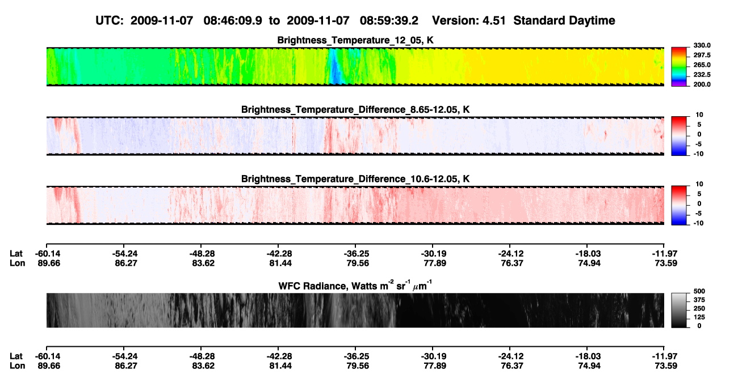Click Lat -48.28 tick below the 10.6-12.05 panel
The width and height of the screenshot is (738, 378).
(202, 254)
